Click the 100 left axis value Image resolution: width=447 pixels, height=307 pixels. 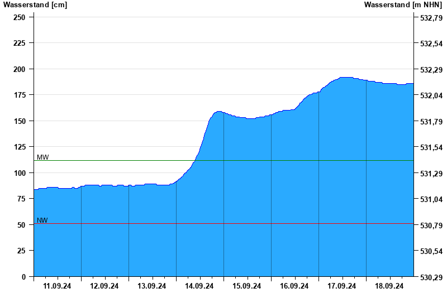coord(19,173)
